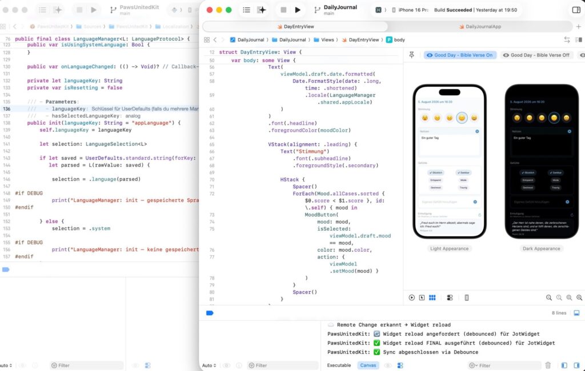This screenshot has width=585, height=371.
Task: Add a new editor tab
Action: pos(578,26)
